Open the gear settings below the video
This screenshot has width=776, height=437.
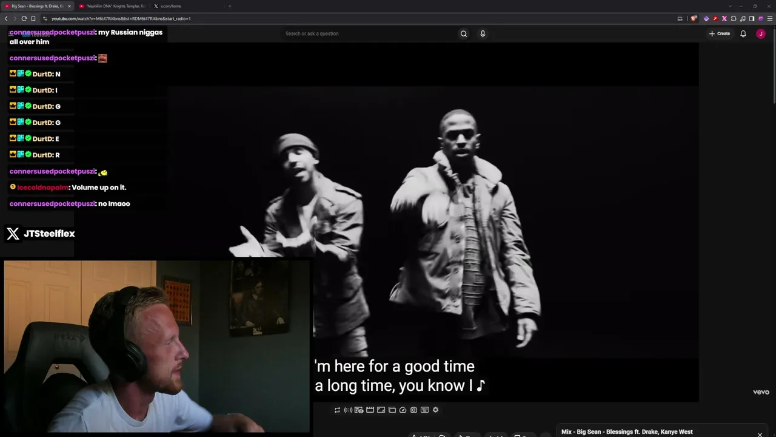click(x=435, y=410)
